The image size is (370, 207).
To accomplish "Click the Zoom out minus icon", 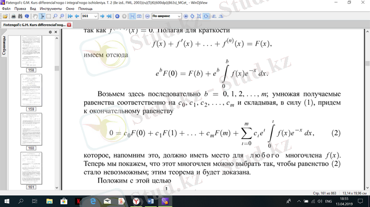I will point(147,16).
